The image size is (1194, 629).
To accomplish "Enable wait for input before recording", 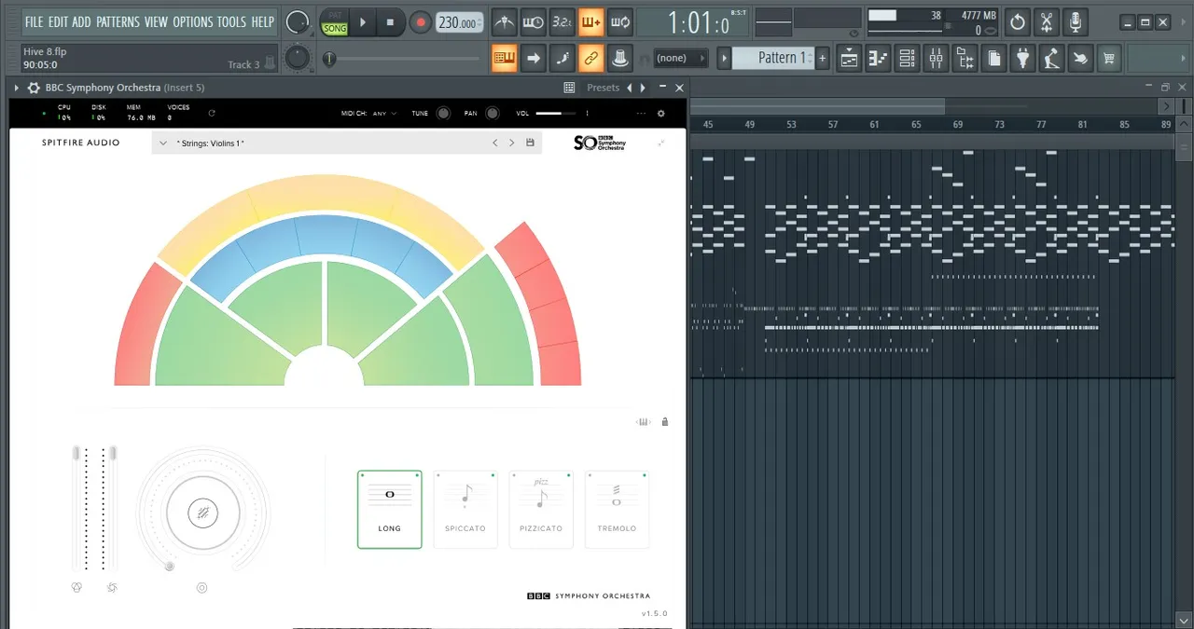I will pyautogui.click(x=534, y=21).
